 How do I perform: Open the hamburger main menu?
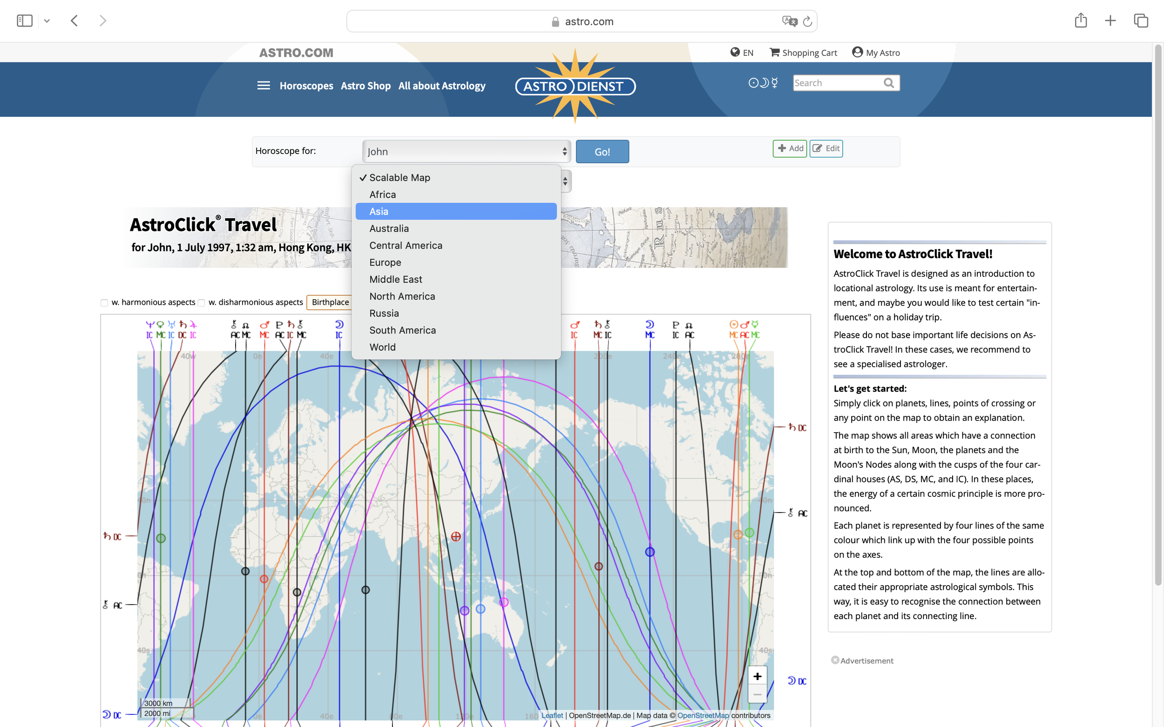263,86
